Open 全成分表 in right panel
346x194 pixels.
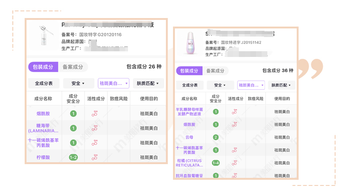coord(190,85)
